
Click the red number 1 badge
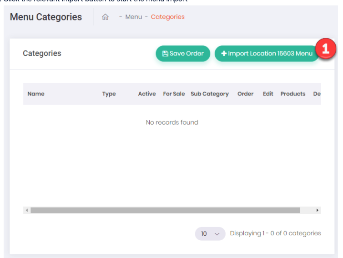point(326,48)
